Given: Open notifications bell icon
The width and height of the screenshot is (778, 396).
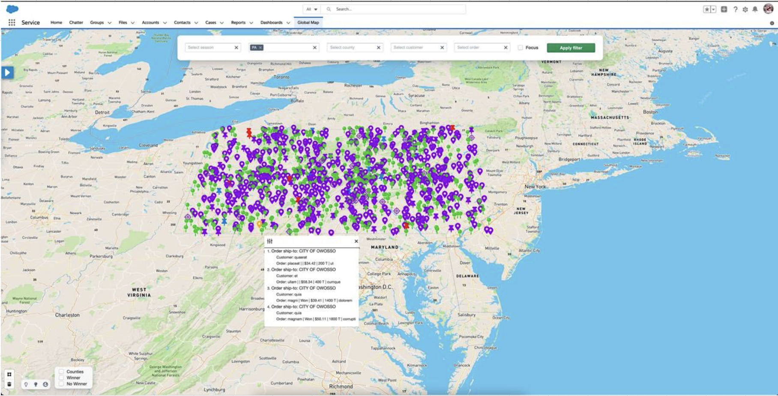Looking at the screenshot, I should [x=755, y=9].
